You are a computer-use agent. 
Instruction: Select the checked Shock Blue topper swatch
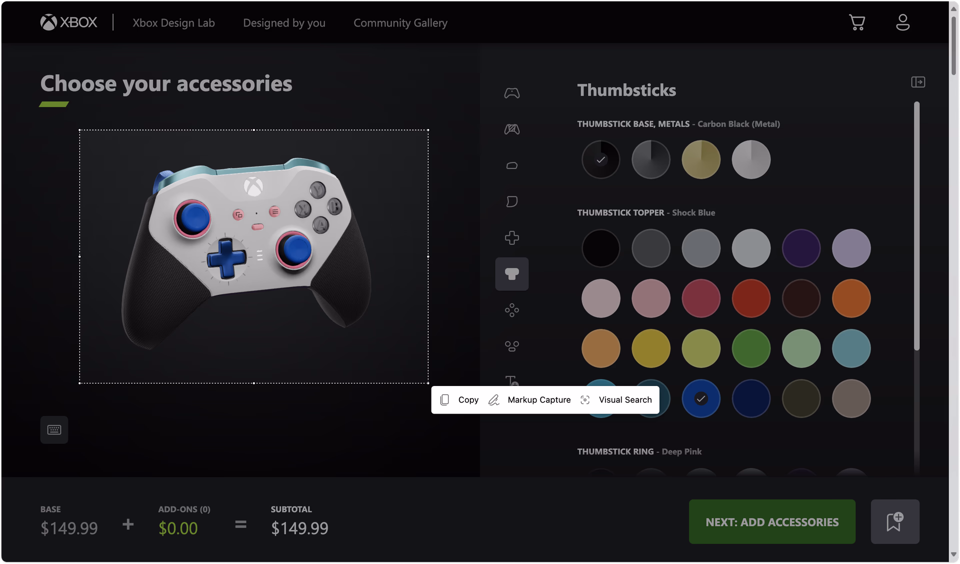pos(701,398)
